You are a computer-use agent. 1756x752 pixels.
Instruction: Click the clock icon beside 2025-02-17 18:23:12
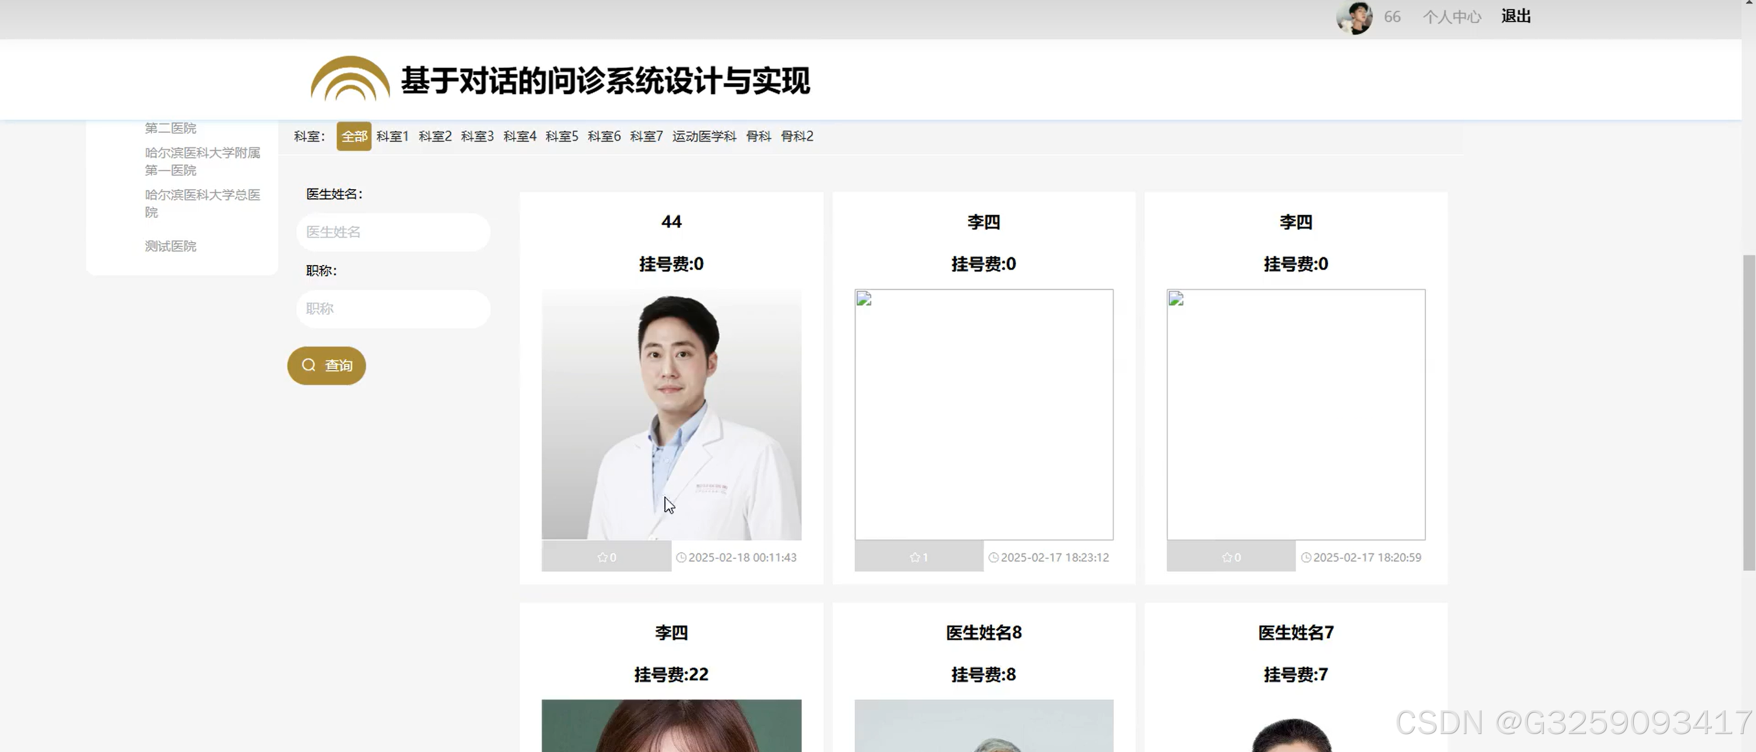coord(994,557)
